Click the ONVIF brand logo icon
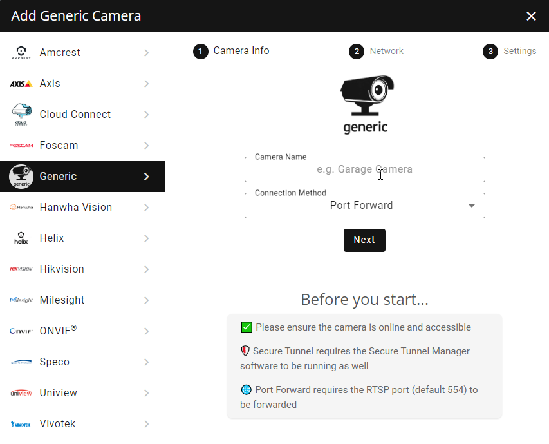 21,331
